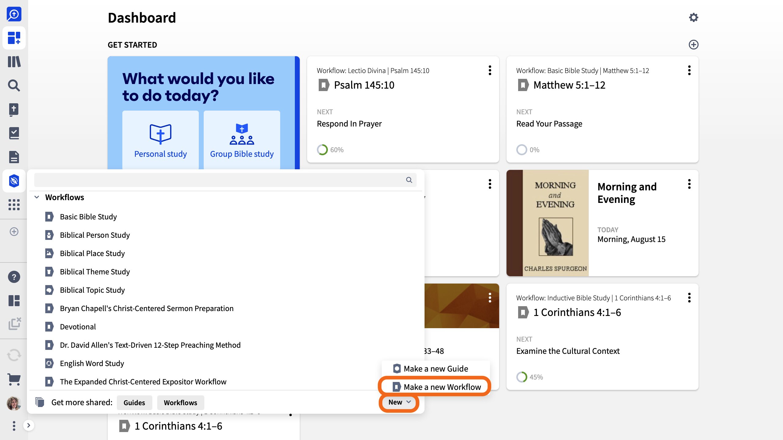Click the close all panels icon

(15, 324)
